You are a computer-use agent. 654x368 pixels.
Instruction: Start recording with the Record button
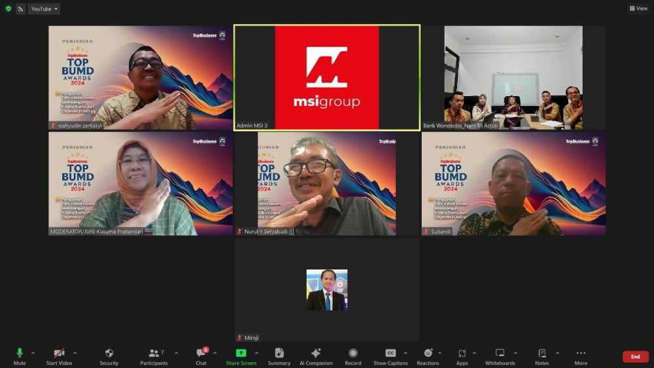pos(353,356)
